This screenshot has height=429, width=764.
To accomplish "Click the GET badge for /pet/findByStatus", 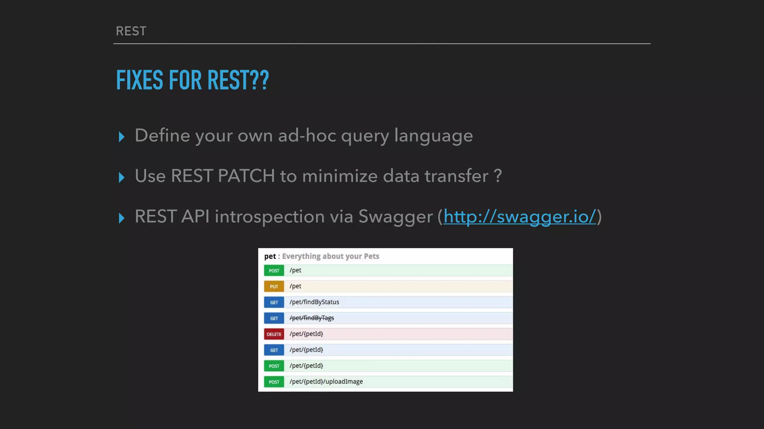I will pyautogui.click(x=274, y=302).
